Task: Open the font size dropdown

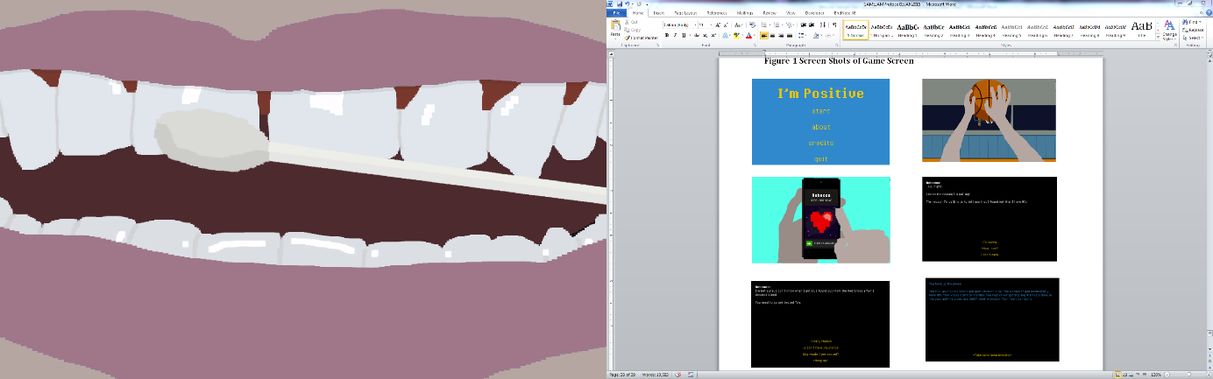Action: tap(709, 25)
